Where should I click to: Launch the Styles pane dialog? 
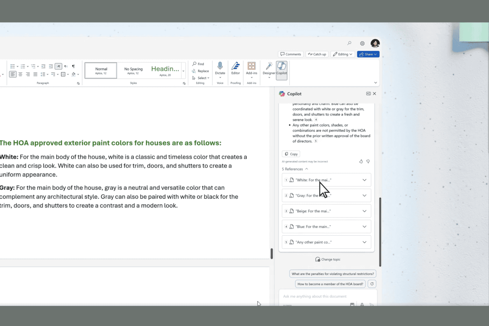tap(184, 83)
